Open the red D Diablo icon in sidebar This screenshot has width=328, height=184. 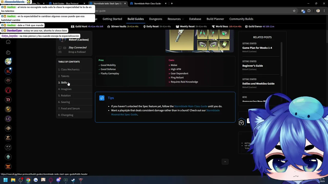(x=8, y=100)
